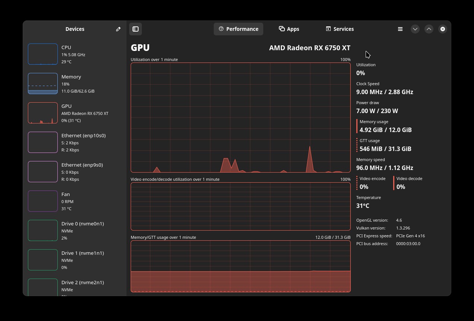
Task: Click the GPU mini graph thumbnail
Action: [43, 113]
